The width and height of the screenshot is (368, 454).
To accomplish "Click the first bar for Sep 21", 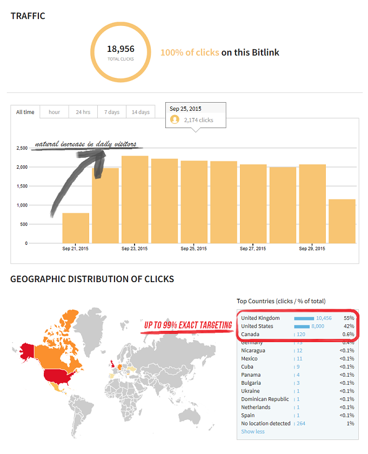I will click(76, 228).
